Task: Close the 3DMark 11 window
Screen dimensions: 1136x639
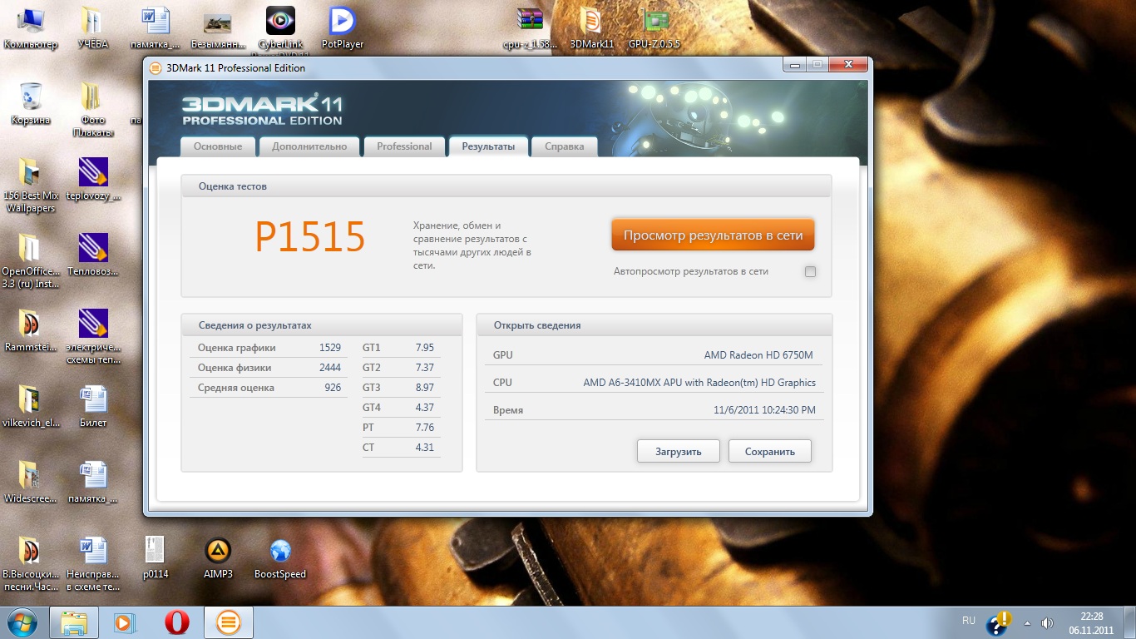Action: (847, 65)
